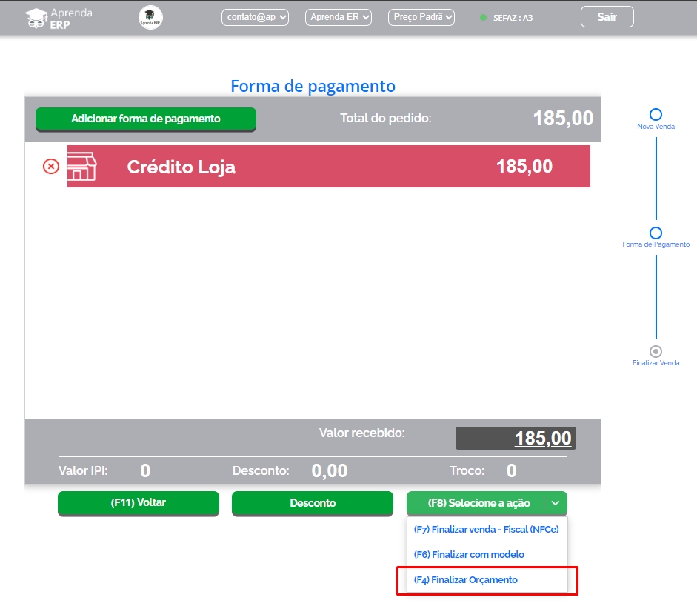Choose Finalizar venda - Fiscal (NFCe)

click(486, 530)
